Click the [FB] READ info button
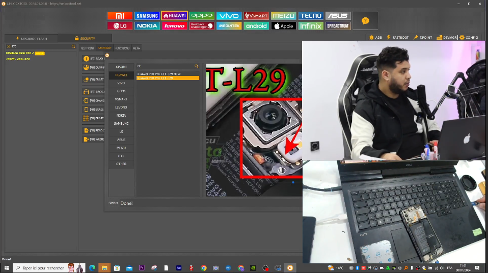 tap(93, 59)
